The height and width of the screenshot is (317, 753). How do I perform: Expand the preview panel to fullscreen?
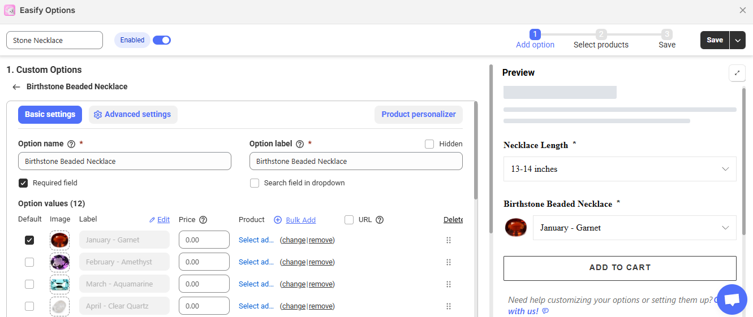(x=737, y=73)
